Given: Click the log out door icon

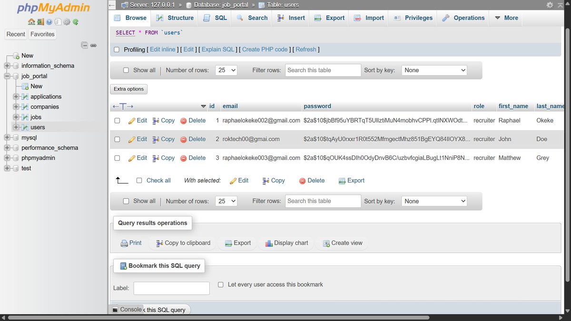Looking at the screenshot, I should [40, 22].
